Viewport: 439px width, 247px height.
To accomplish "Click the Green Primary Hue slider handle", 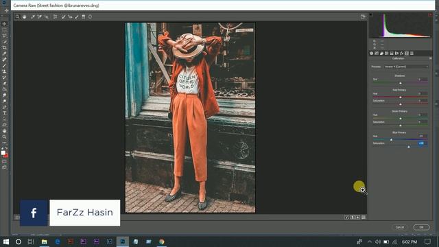I will (401, 119).
